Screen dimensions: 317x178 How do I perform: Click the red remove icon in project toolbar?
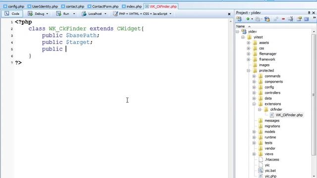(x=283, y=19)
